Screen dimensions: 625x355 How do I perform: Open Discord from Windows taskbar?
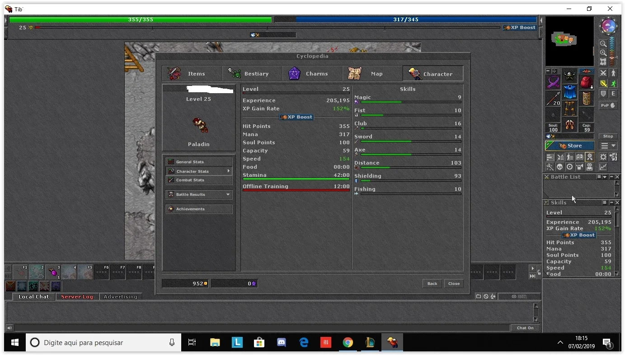coord(282,343)
